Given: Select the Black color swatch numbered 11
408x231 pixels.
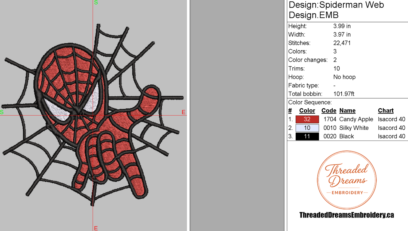Looking at the screenshot, I should tap(307, 136).
